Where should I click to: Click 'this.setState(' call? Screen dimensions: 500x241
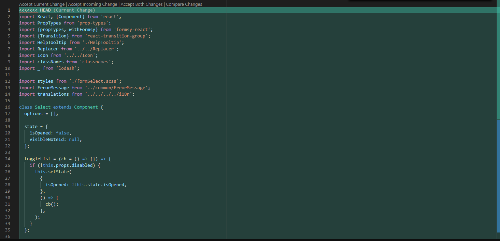click(x=53, y=172)
